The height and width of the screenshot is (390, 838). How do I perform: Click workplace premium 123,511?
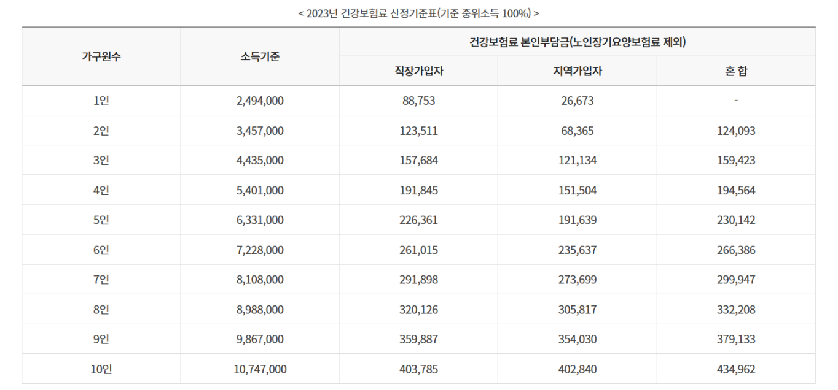(418, 131)
